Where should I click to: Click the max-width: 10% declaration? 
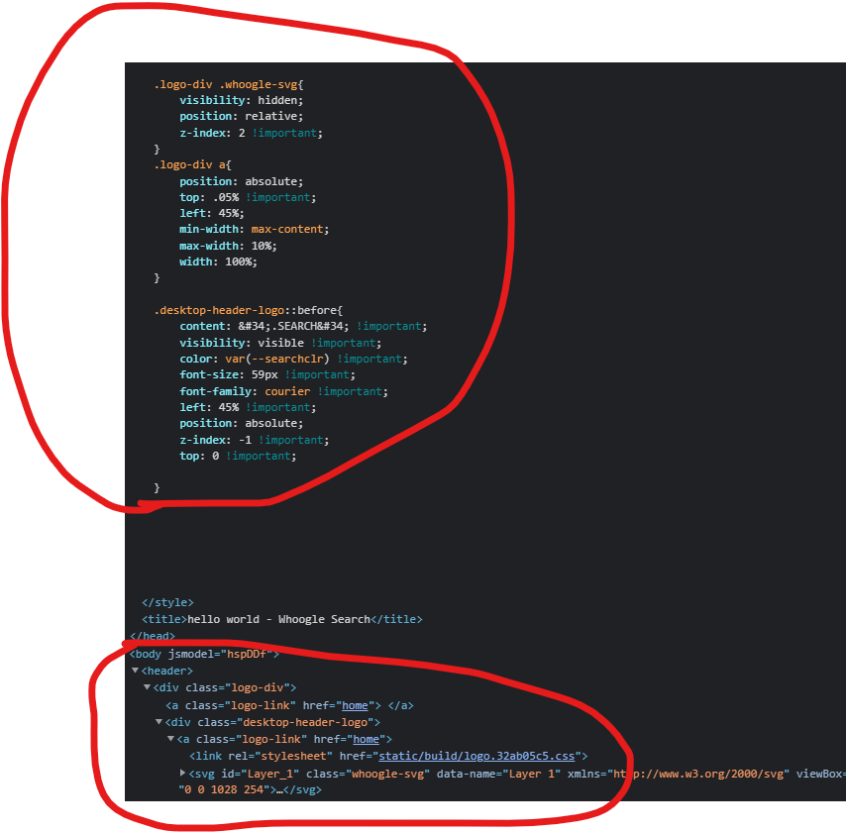228,246
